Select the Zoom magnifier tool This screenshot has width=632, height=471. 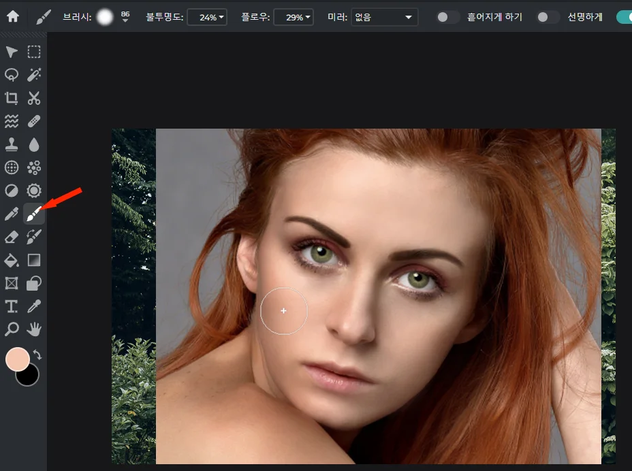pyautogui.click(x=12, y=329)
